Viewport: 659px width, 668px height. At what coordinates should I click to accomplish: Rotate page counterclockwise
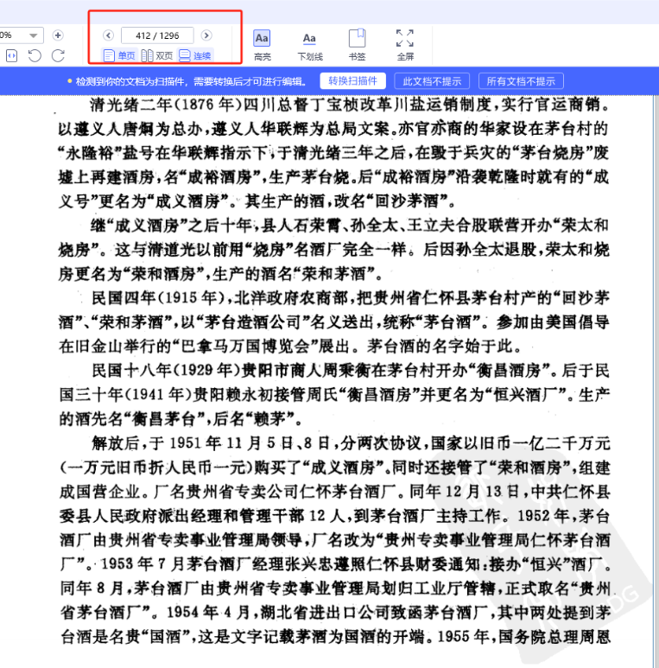point(35,56)
